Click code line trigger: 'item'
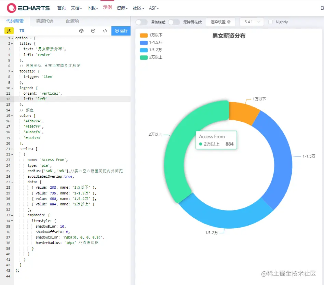 [39, 77]
